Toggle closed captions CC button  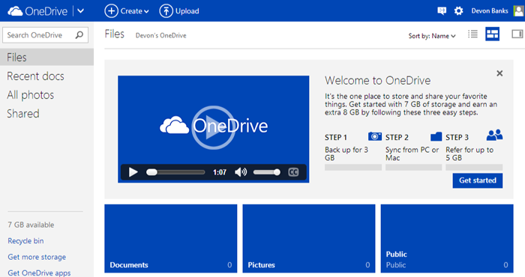click(x=293, y=172)
